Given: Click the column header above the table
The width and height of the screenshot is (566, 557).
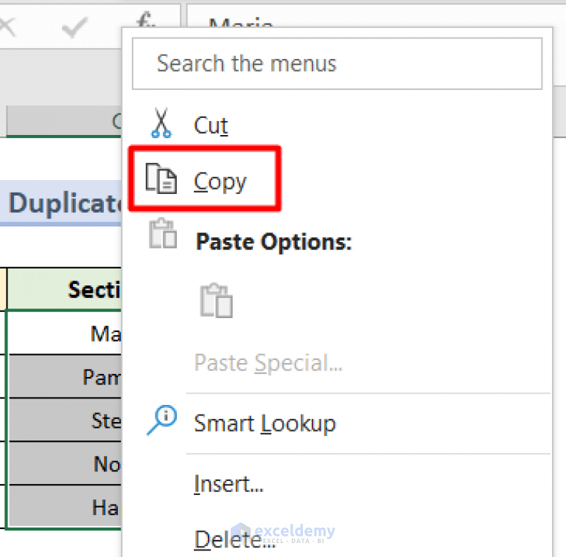Looking at the screenshot, I should point(64,121).
